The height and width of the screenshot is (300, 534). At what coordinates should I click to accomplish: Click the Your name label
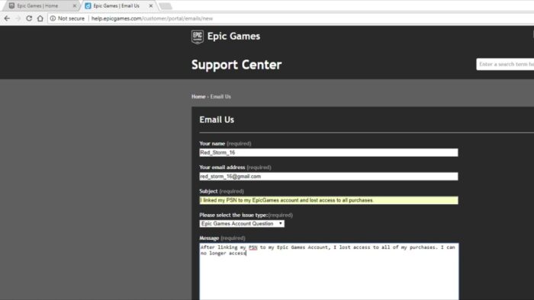tap(212, 143)
